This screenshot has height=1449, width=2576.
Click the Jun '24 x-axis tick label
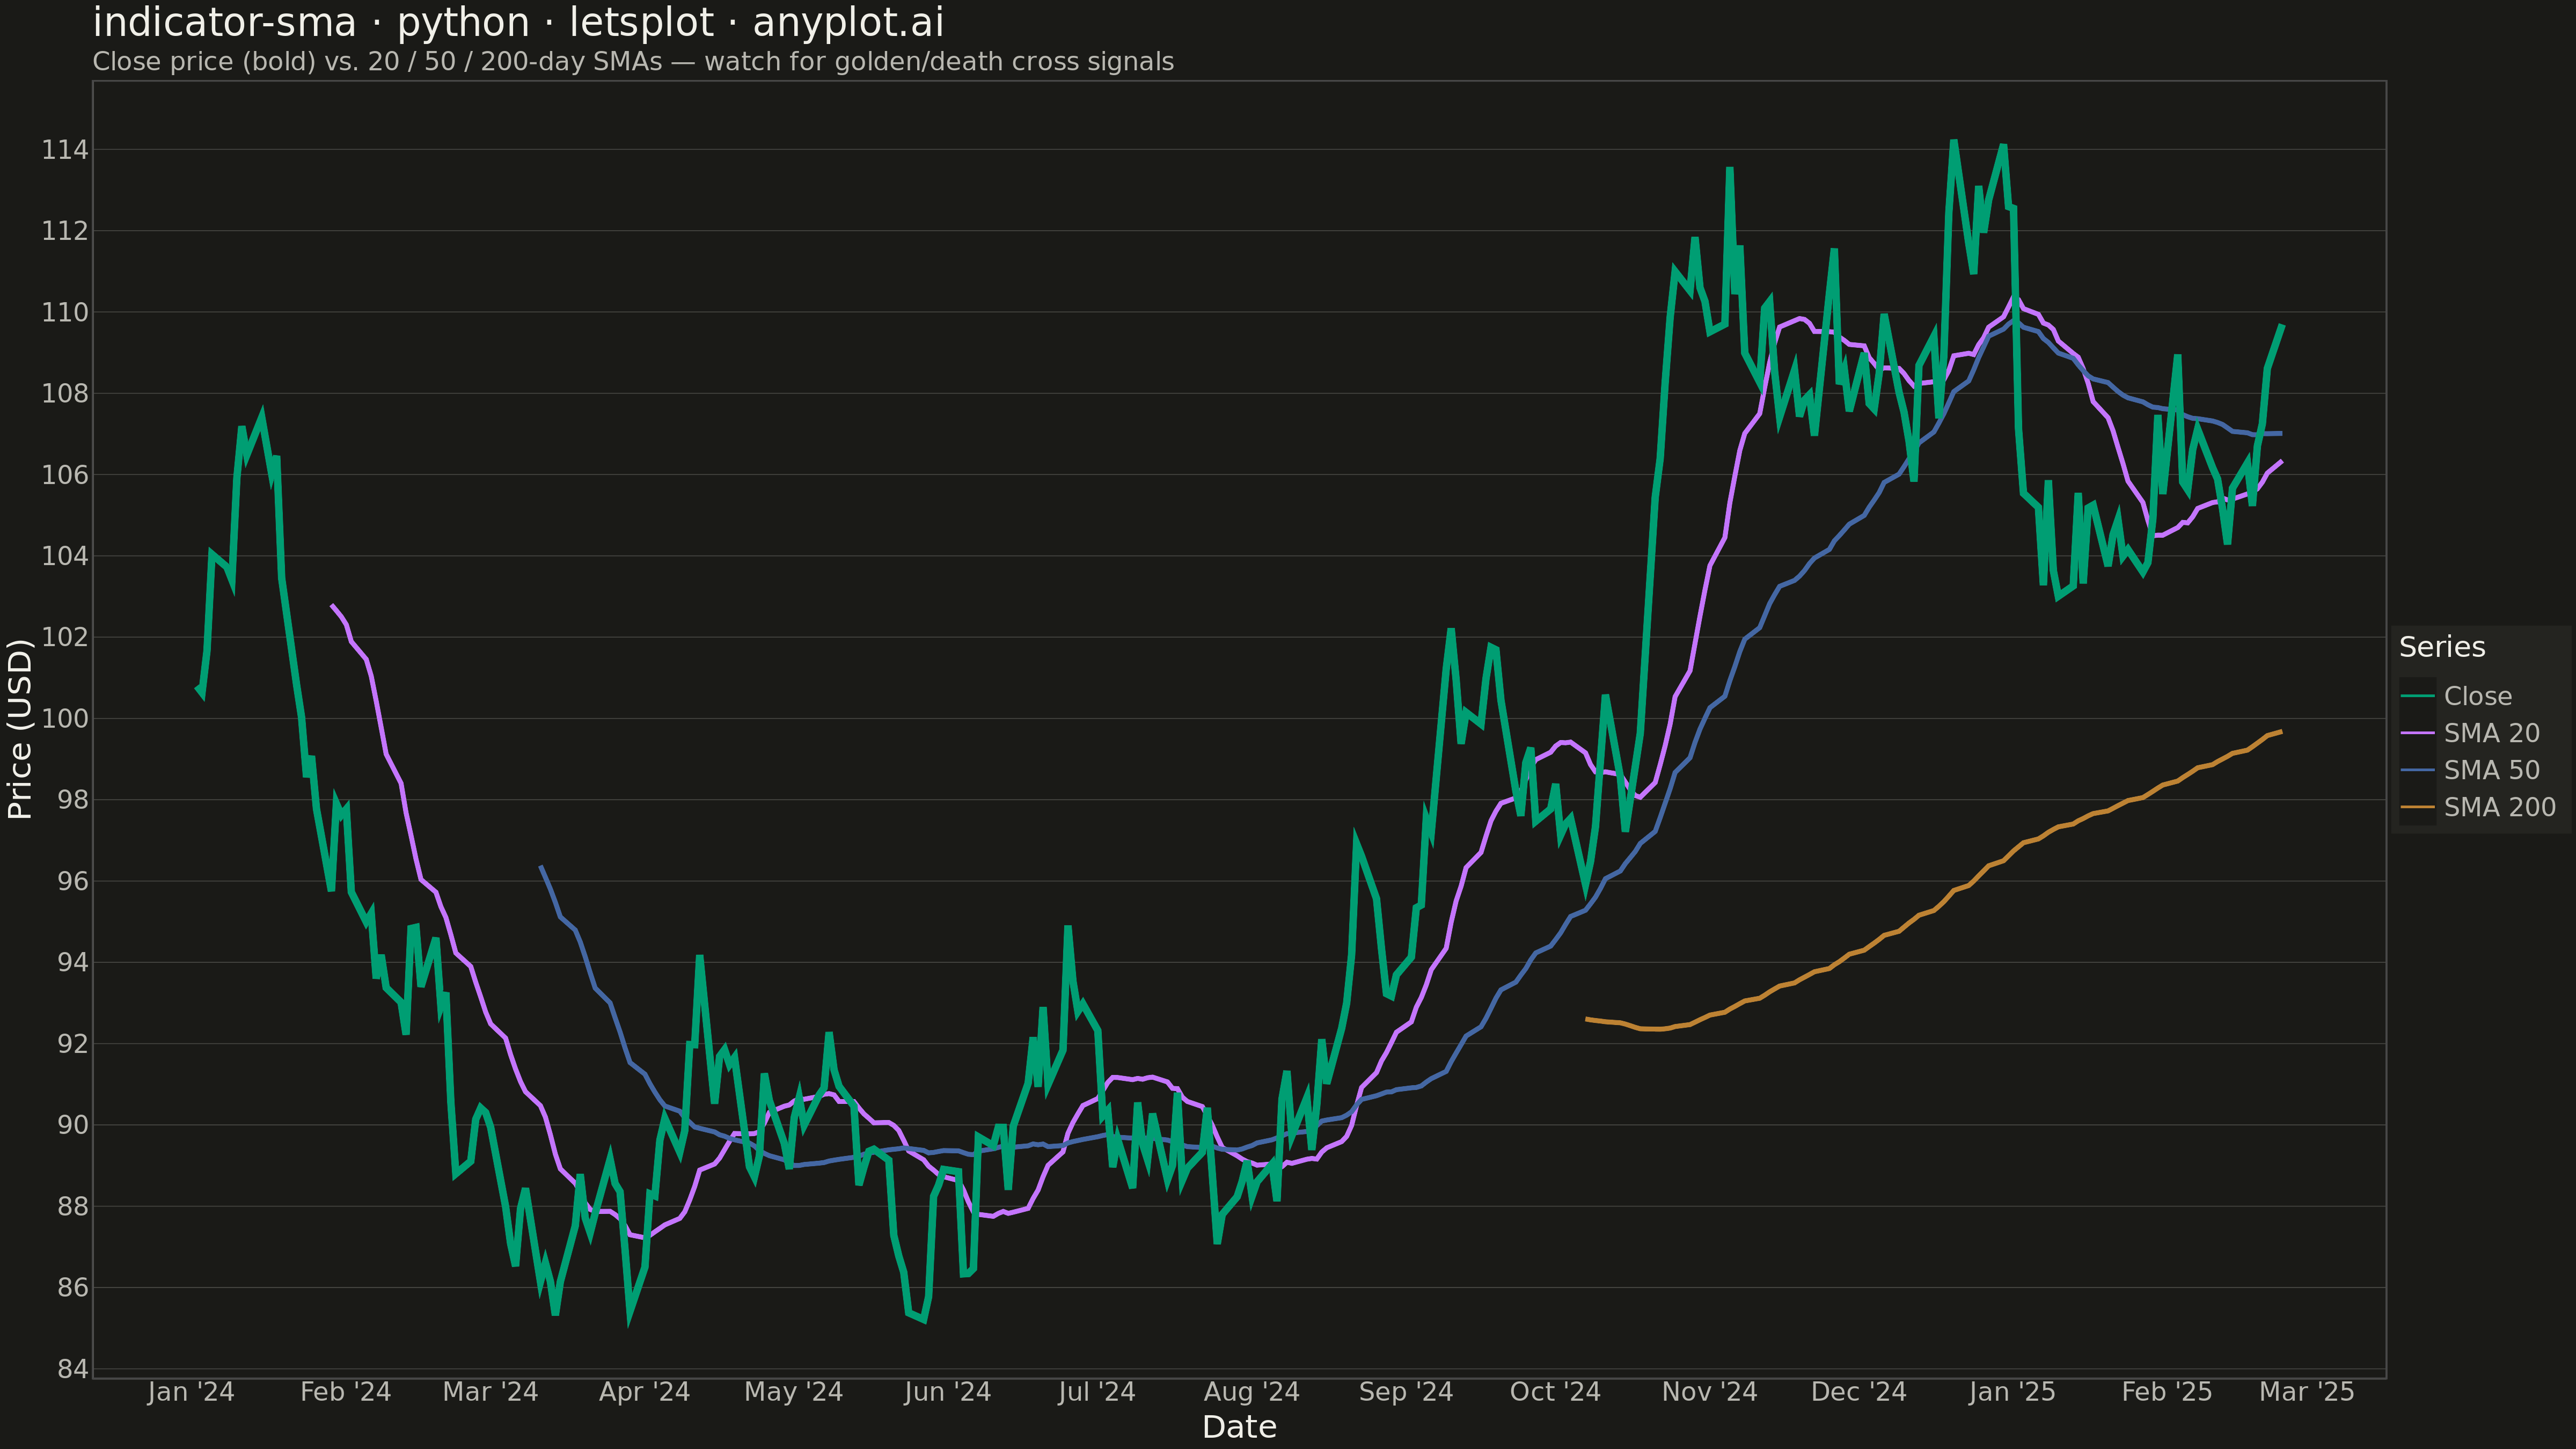(x=947, y=1392)
